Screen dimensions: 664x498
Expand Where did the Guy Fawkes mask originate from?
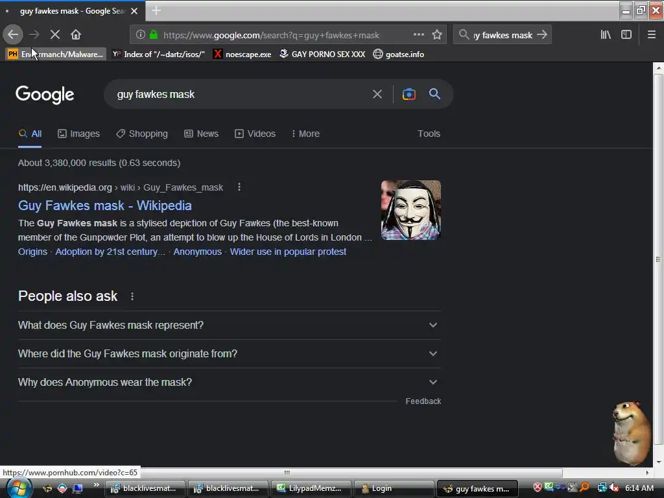tap(229, 353)
